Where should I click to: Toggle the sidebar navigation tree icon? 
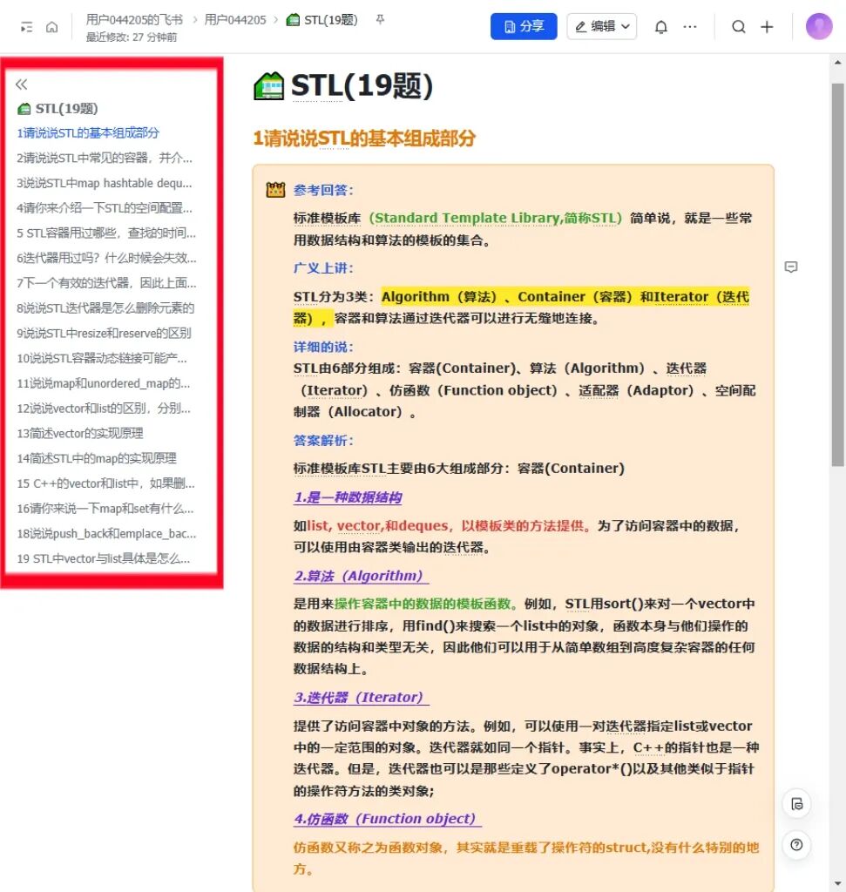point(26,27)
